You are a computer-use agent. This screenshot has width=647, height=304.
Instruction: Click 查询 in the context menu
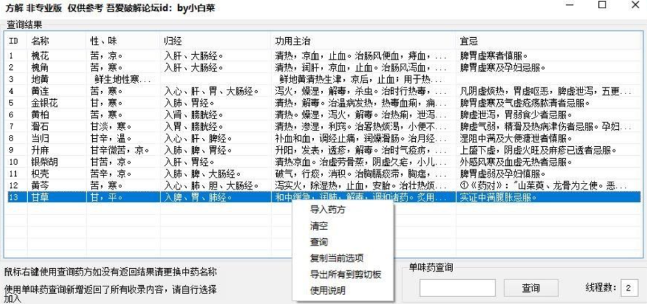tap(318, 242)
